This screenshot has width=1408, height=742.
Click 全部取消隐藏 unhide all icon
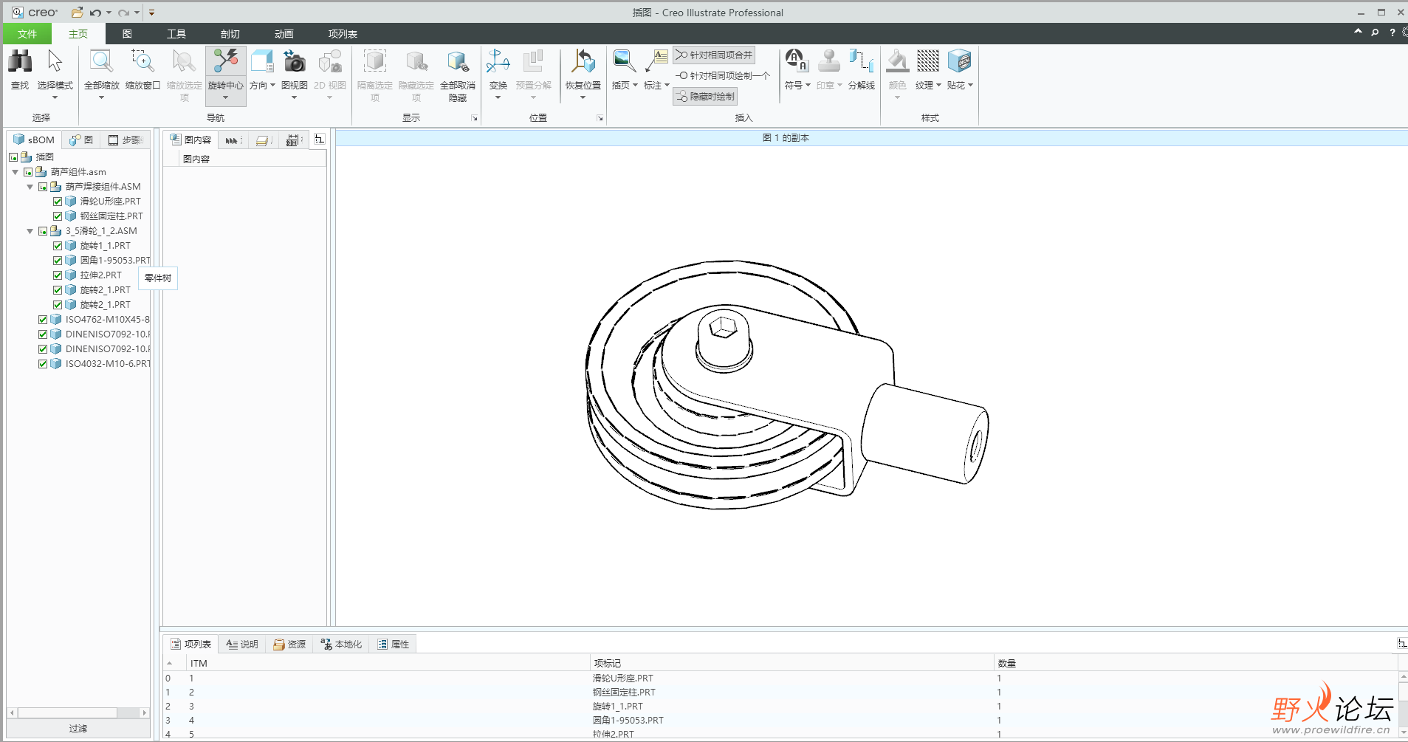click(x=457, y=62)
